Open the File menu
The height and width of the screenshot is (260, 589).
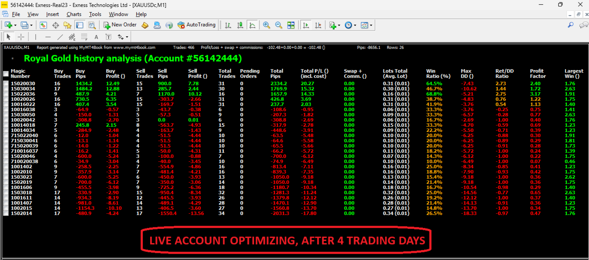tap(16, 14)
